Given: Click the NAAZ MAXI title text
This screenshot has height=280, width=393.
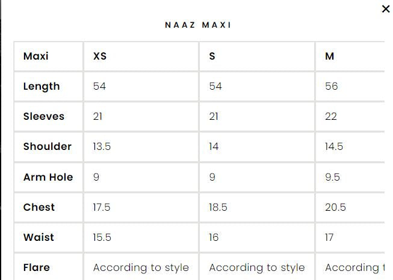Looking at the screenshot, I should point(198,25).
